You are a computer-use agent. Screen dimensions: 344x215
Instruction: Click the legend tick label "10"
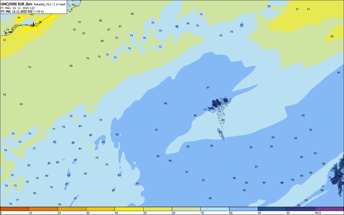30,213
